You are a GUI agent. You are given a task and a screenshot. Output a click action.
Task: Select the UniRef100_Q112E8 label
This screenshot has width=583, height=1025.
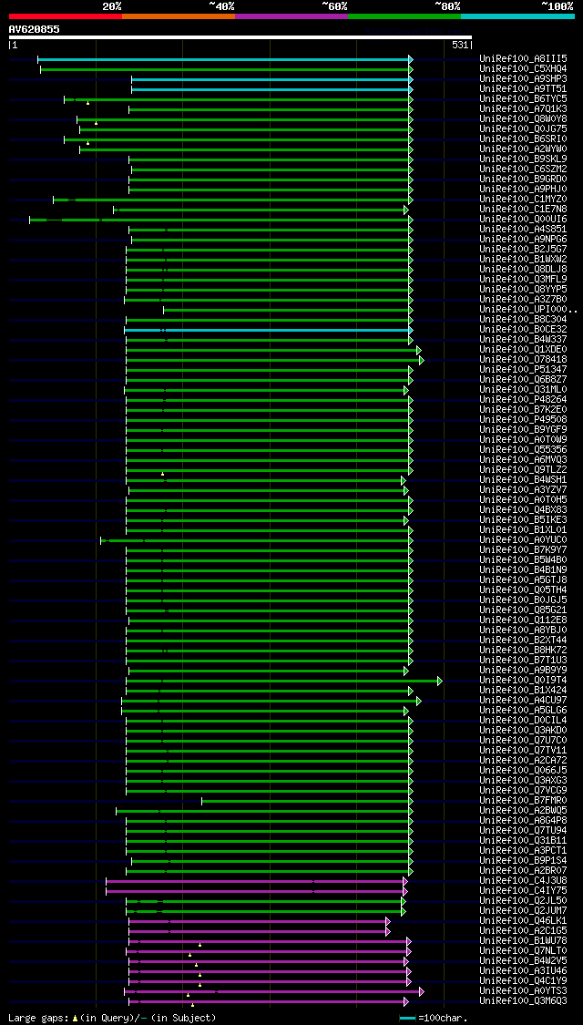pos(523,620)
